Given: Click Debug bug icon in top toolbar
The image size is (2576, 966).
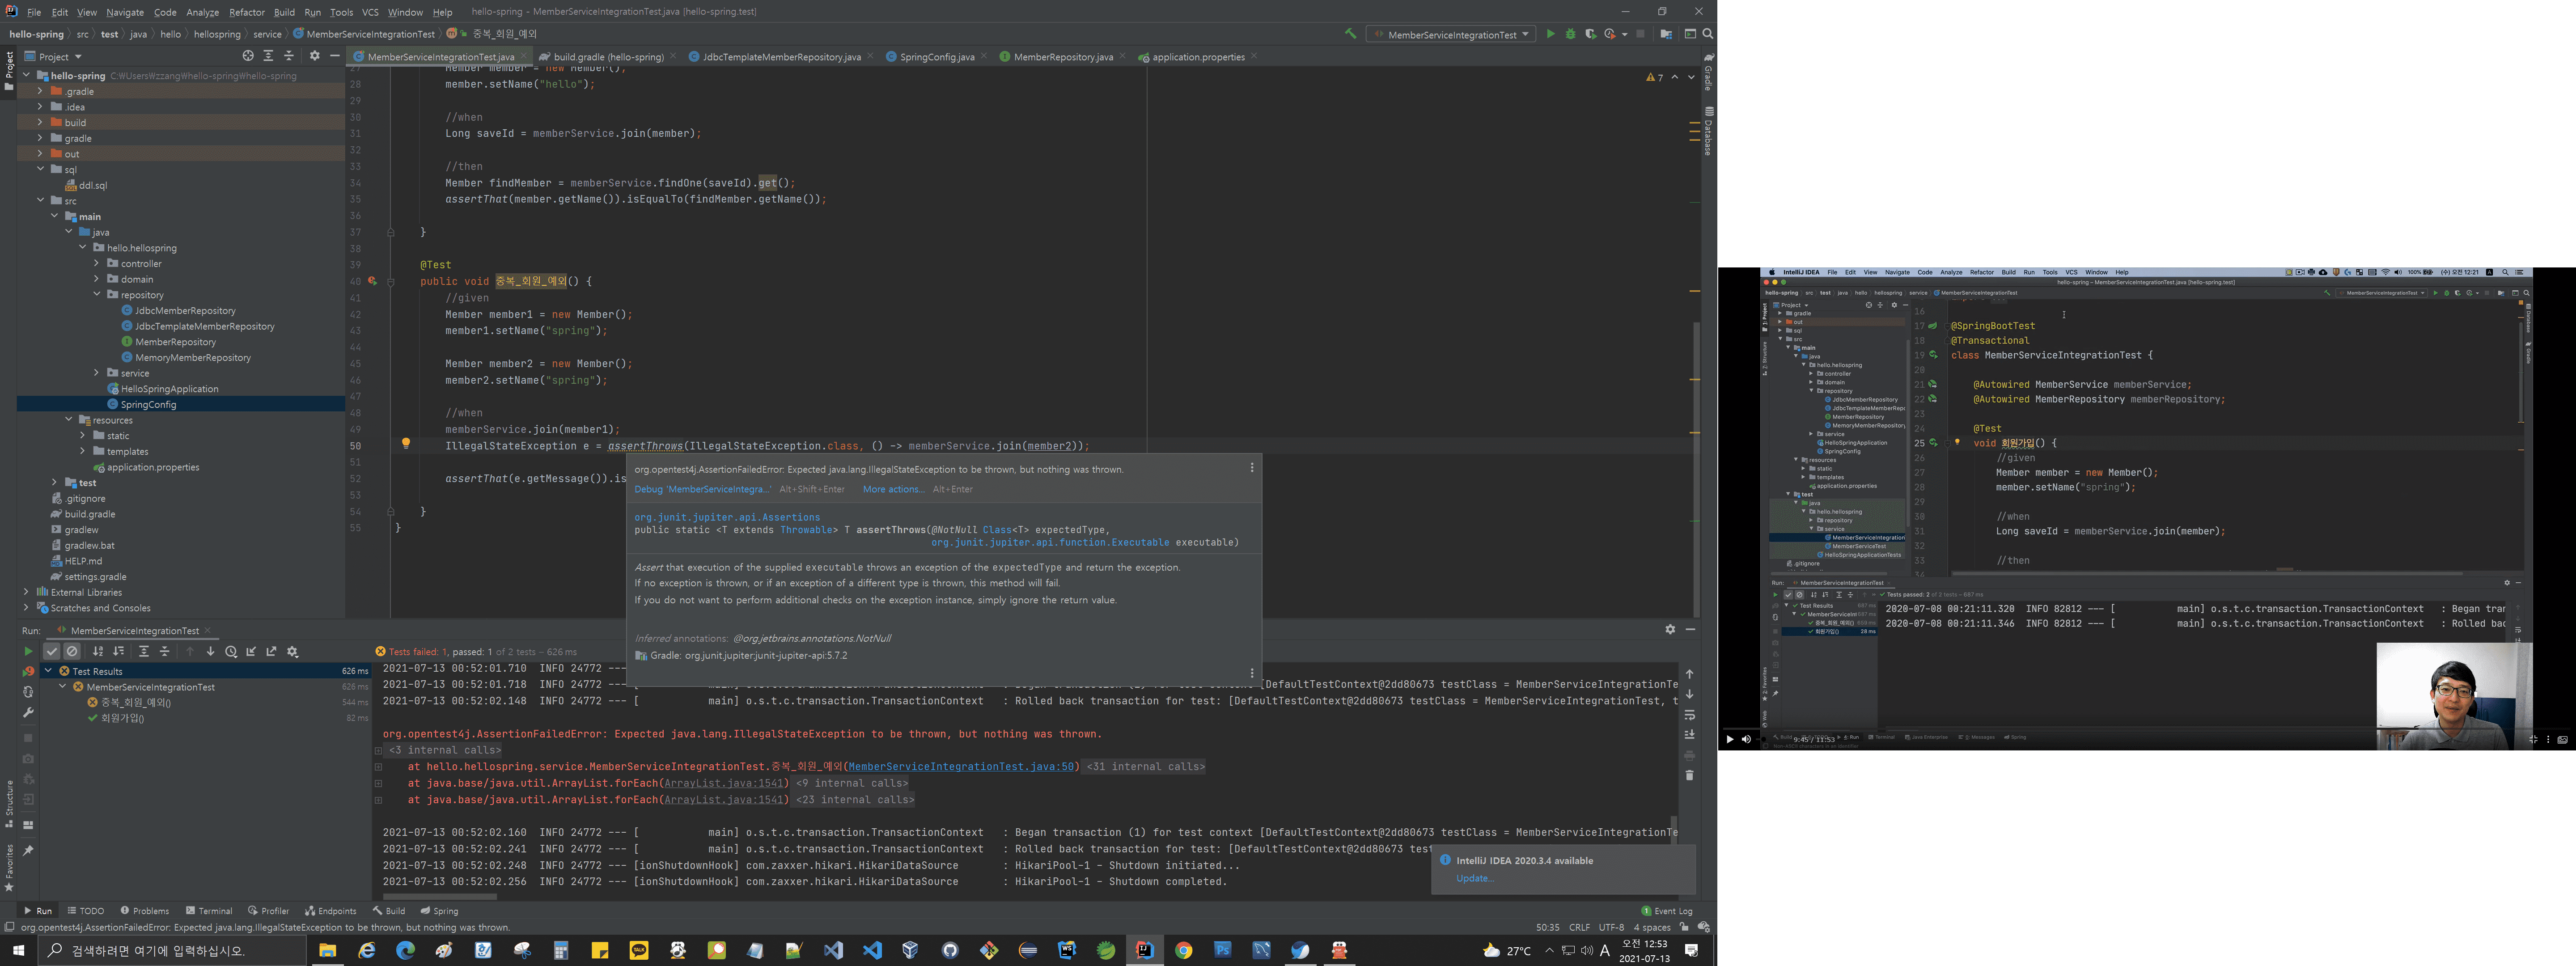Looking at the screenshot, I should tap(1570, 34).
